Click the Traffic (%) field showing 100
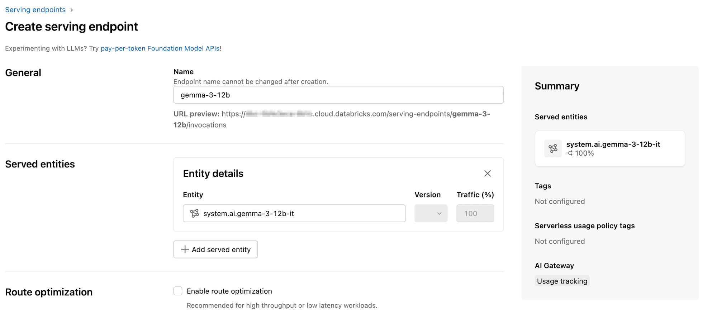Screen dimensions: 717x323 point(475,213)
